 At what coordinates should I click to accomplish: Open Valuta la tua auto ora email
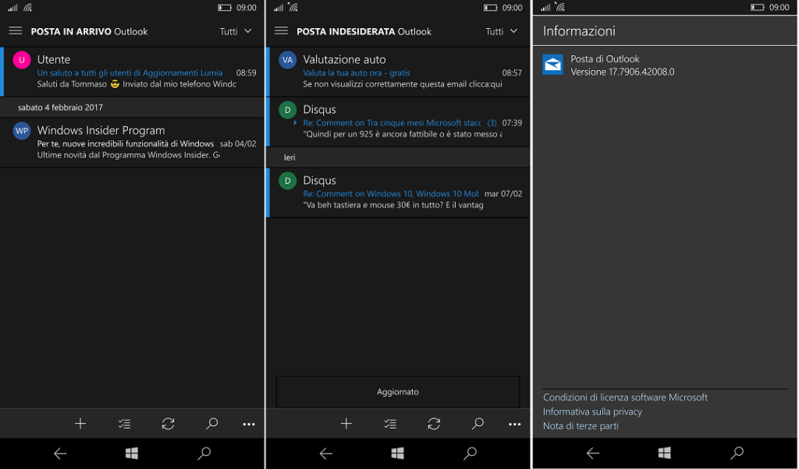[399, 72]
